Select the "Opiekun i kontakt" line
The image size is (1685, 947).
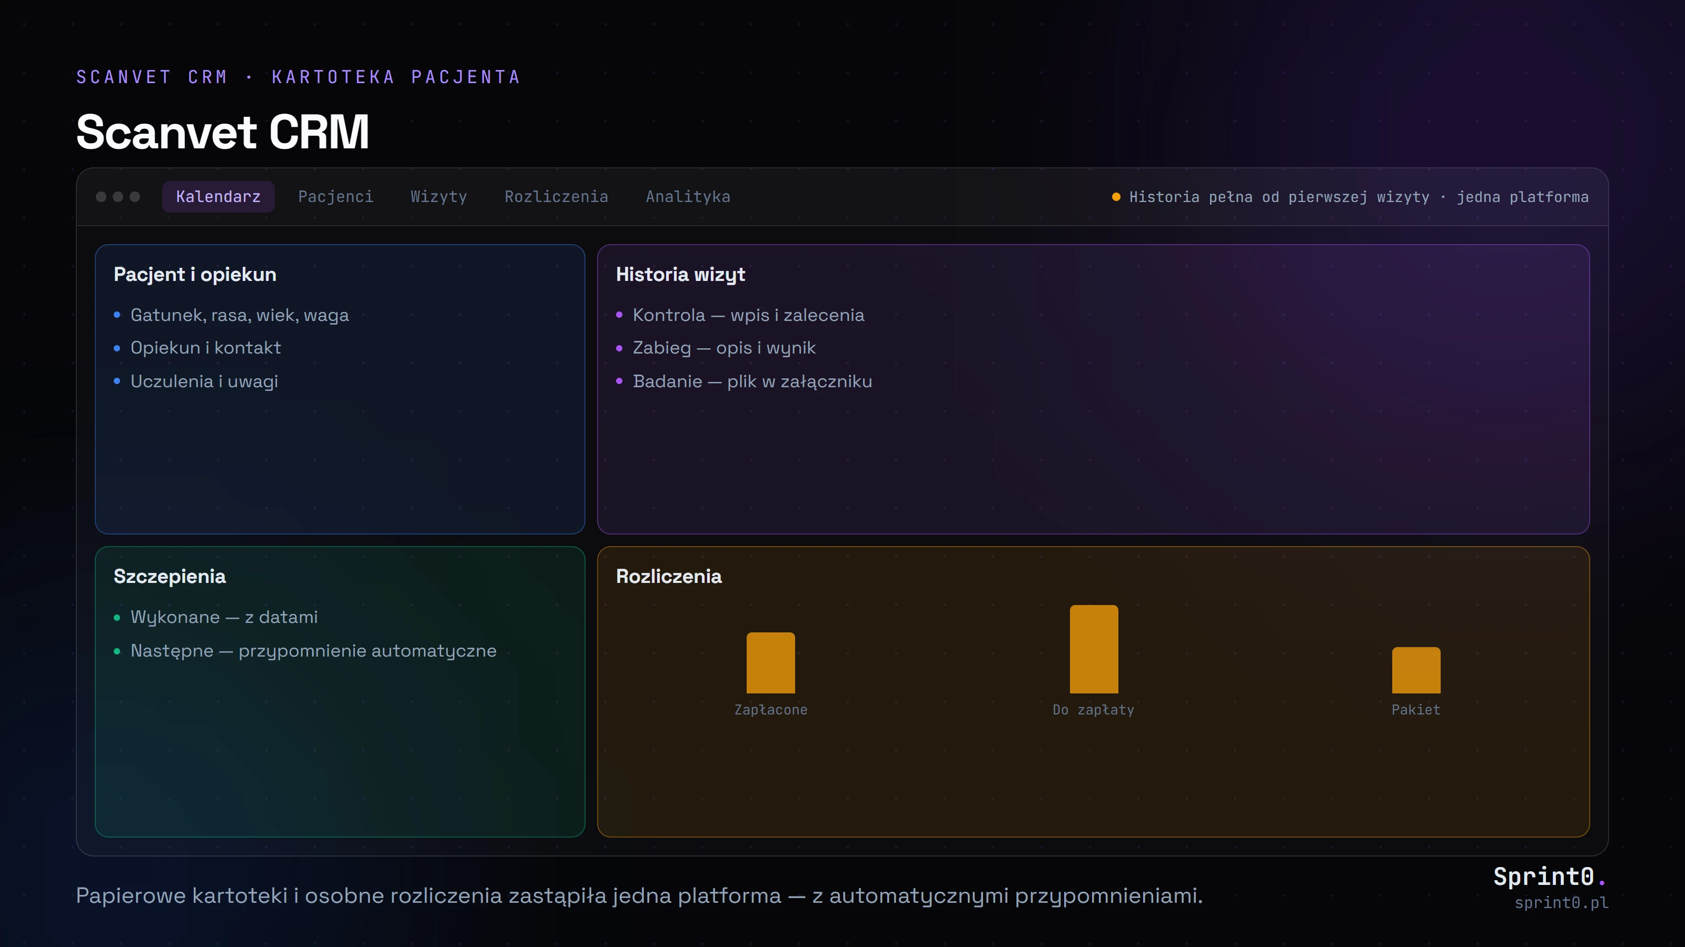205,348
